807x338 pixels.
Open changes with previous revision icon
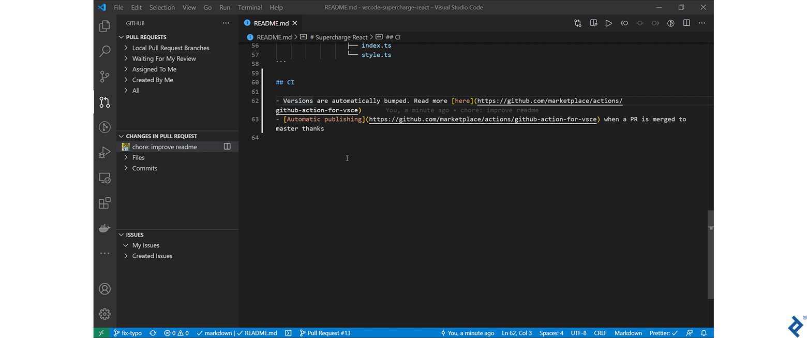624,23
